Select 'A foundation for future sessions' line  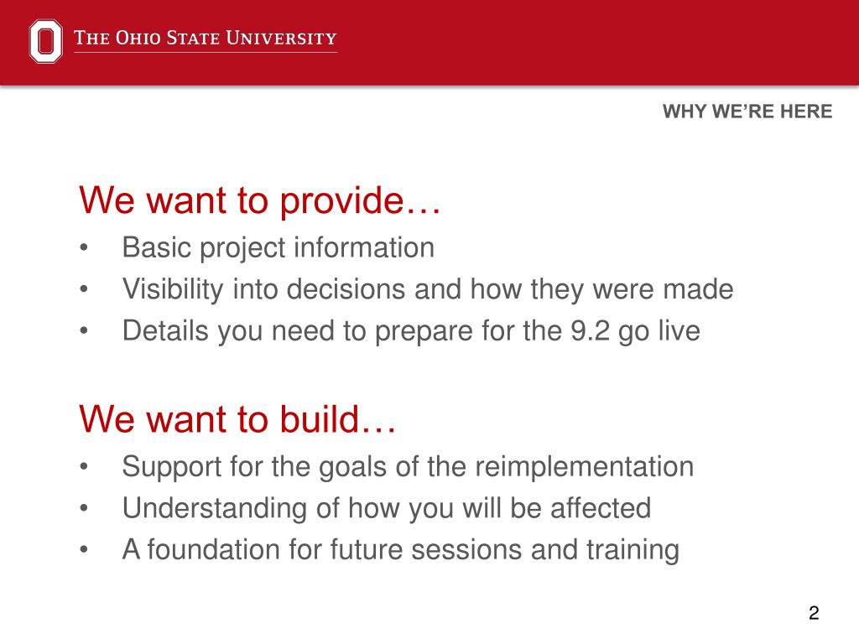click(x=401, y=550)
